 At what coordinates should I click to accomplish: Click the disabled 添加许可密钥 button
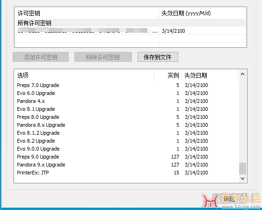(x=41, y=57)
